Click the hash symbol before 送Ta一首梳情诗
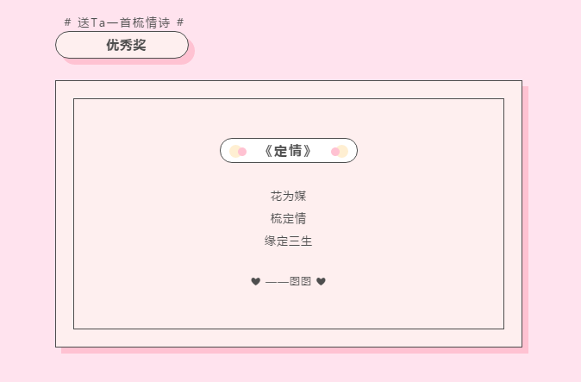Viewport: 581px width, 382px height. coord(67,22)
